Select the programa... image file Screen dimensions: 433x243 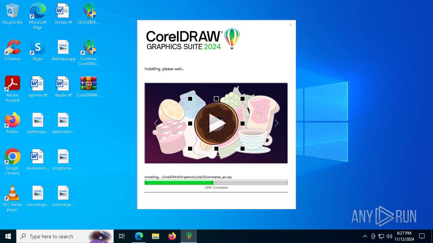point(63,160)
